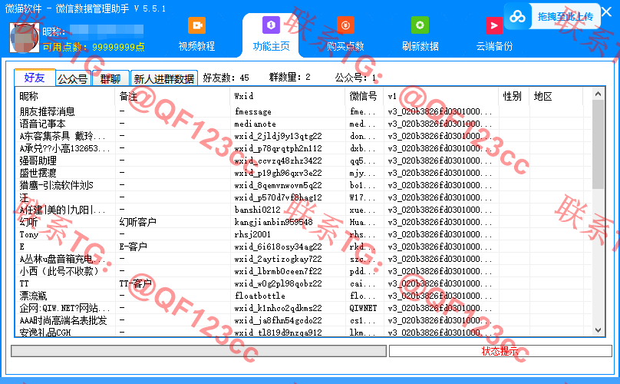Sort by the 微信号 column header
Screen dimensions: 620x384
tap(364, 96)
